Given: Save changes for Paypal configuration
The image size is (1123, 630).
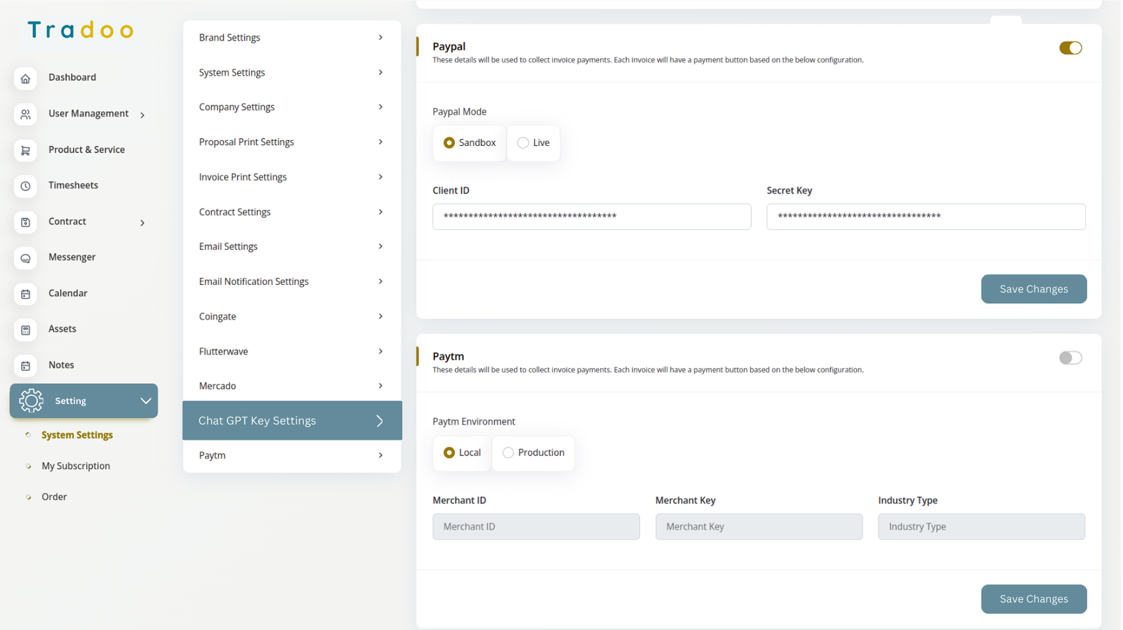Looking at the screenshot, I should pyautogui.click(x=1033, y=289).
